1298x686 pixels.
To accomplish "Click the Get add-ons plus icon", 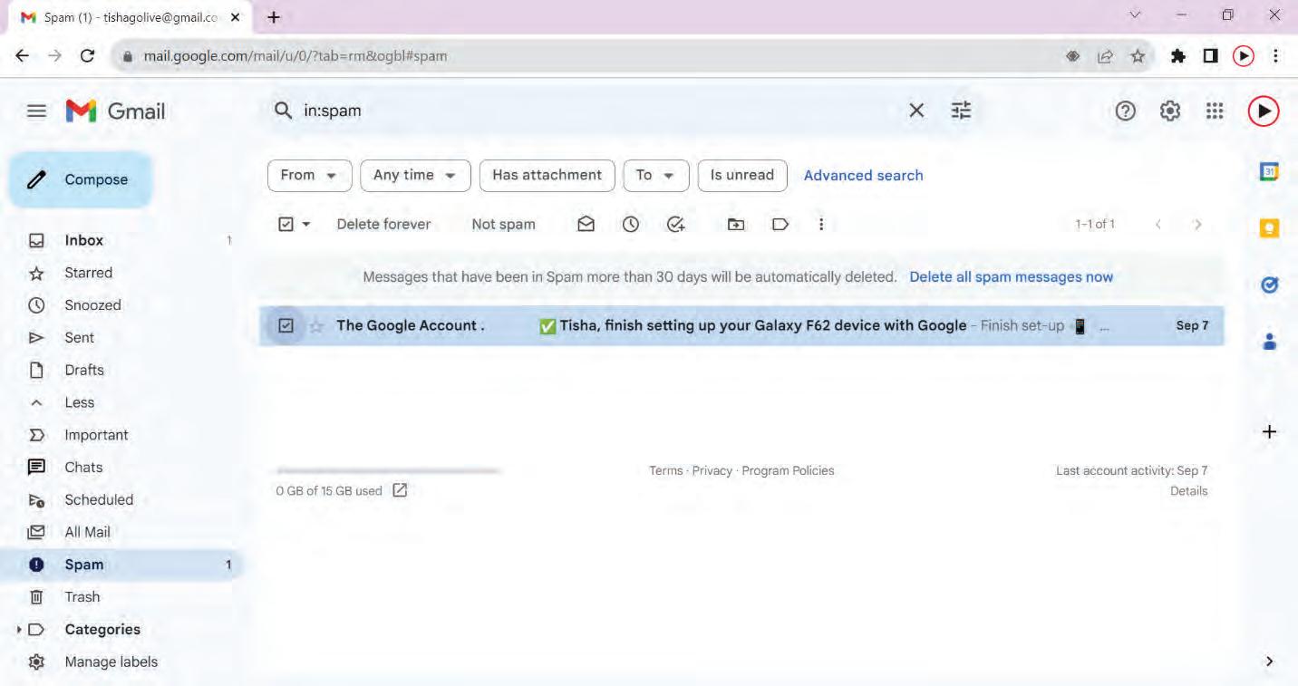I will (1270, 432).
